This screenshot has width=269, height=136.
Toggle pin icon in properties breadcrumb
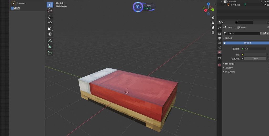click(x=268, y=27)
